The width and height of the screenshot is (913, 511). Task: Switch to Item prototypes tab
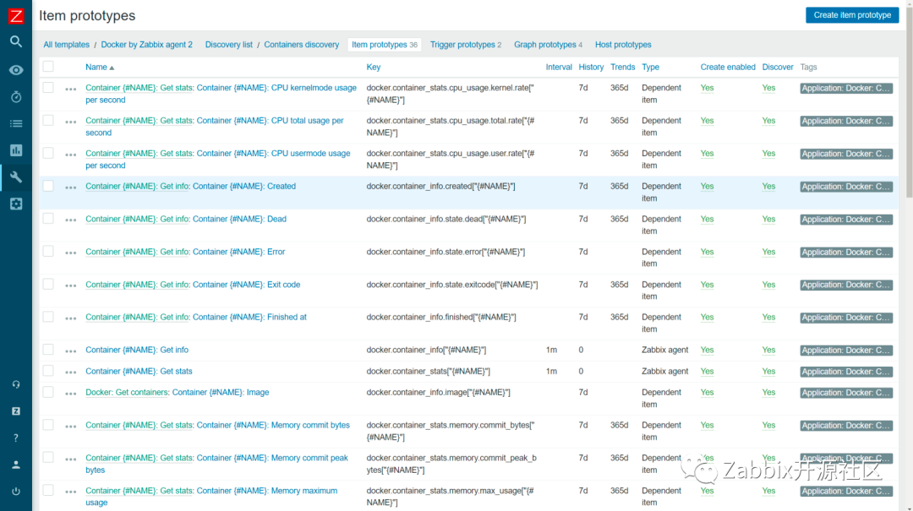pos(385,45)
